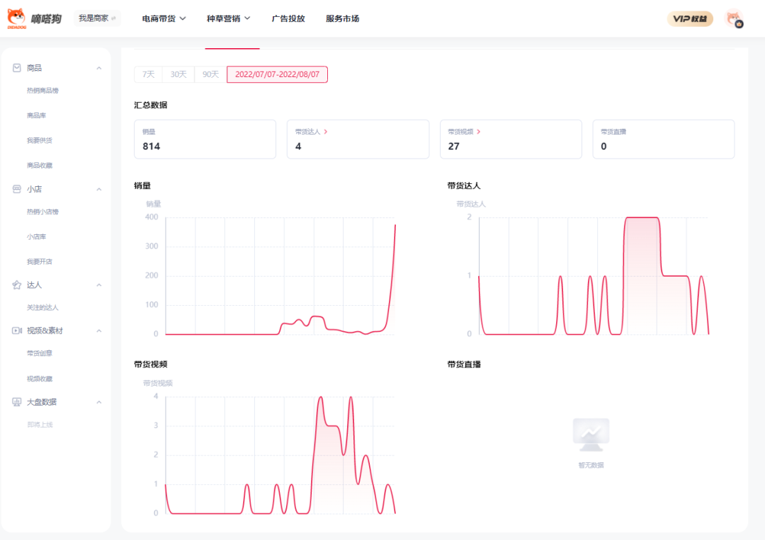Click the 大盘数据 monitor icon
The image size is (765, 540).
[x=16, y=402]
